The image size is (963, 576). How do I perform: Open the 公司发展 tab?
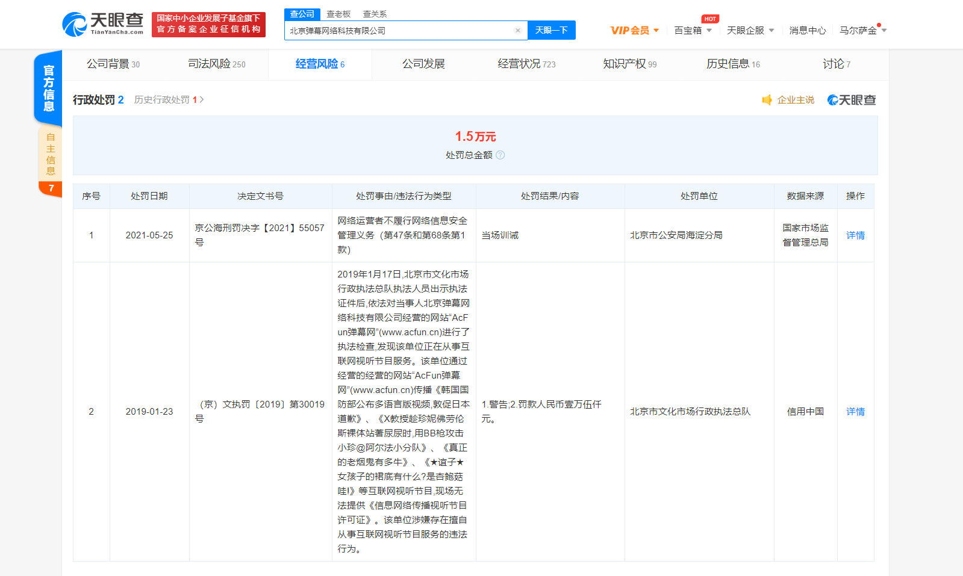tap(423, 64)
